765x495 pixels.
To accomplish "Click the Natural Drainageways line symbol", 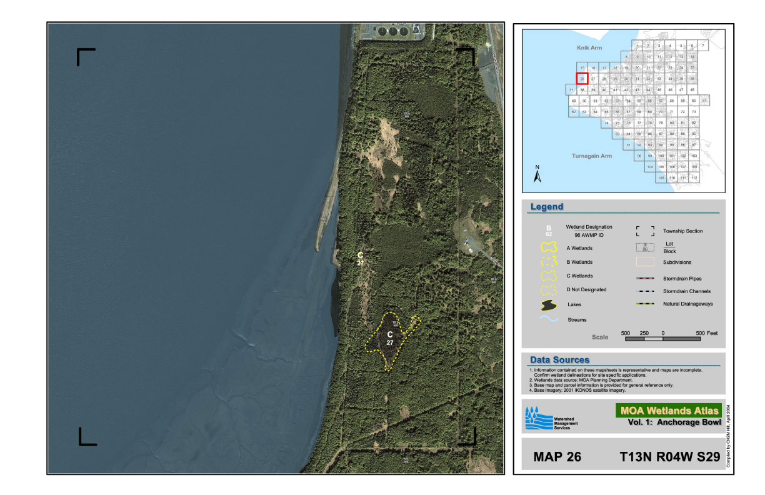I will click(646, 304).
